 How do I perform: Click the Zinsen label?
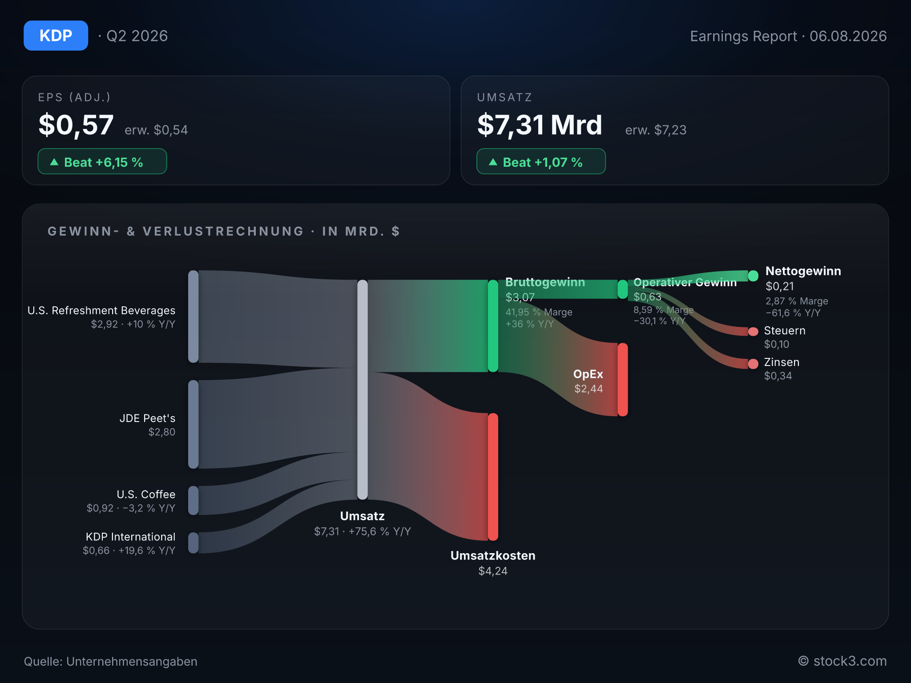point(782,362)
